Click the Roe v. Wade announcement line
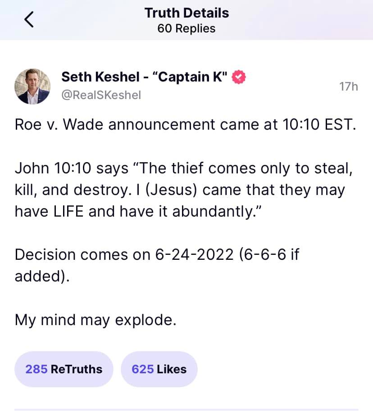Screen dimensions: 373x412 185,125
